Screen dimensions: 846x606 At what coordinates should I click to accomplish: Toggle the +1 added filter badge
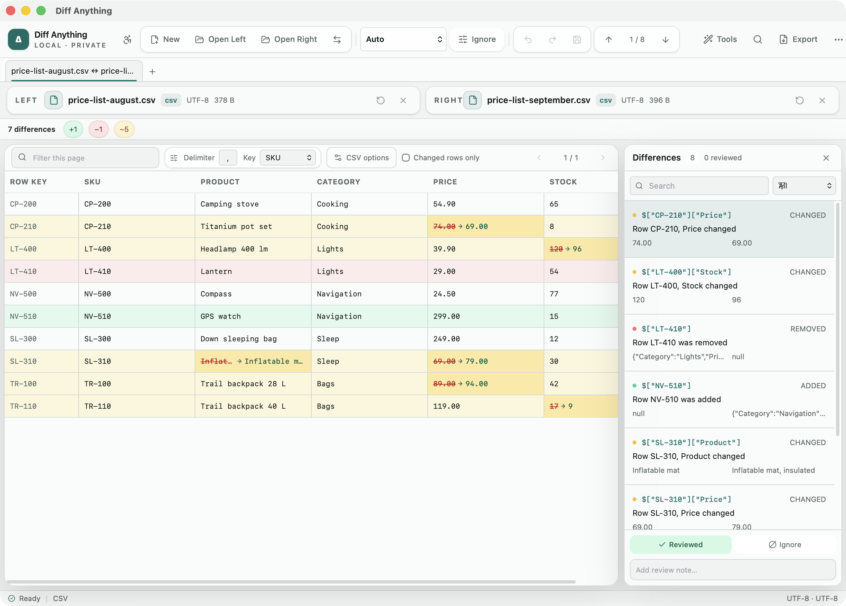(73, 130)
